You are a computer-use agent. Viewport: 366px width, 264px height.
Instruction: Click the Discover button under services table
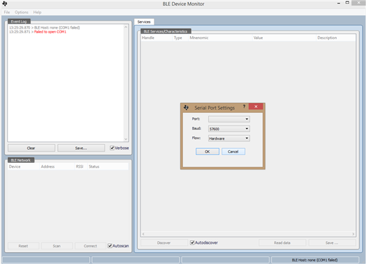tap(164, 243)
